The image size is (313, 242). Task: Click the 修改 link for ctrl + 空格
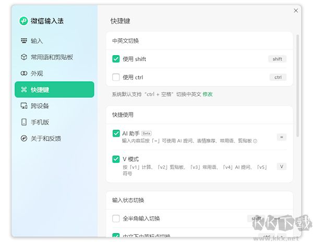point(208,94)
